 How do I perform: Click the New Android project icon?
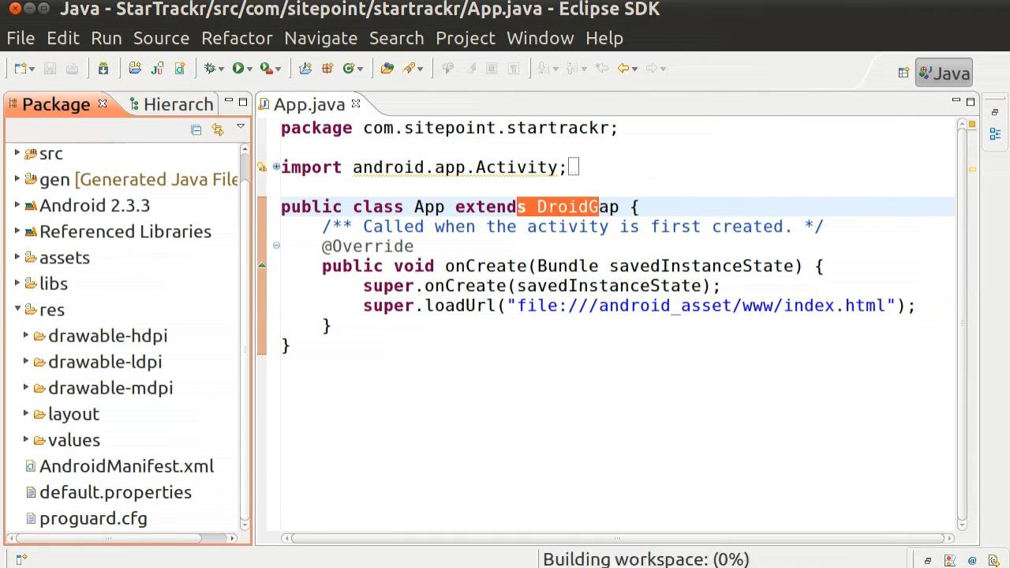coord(135,69)
